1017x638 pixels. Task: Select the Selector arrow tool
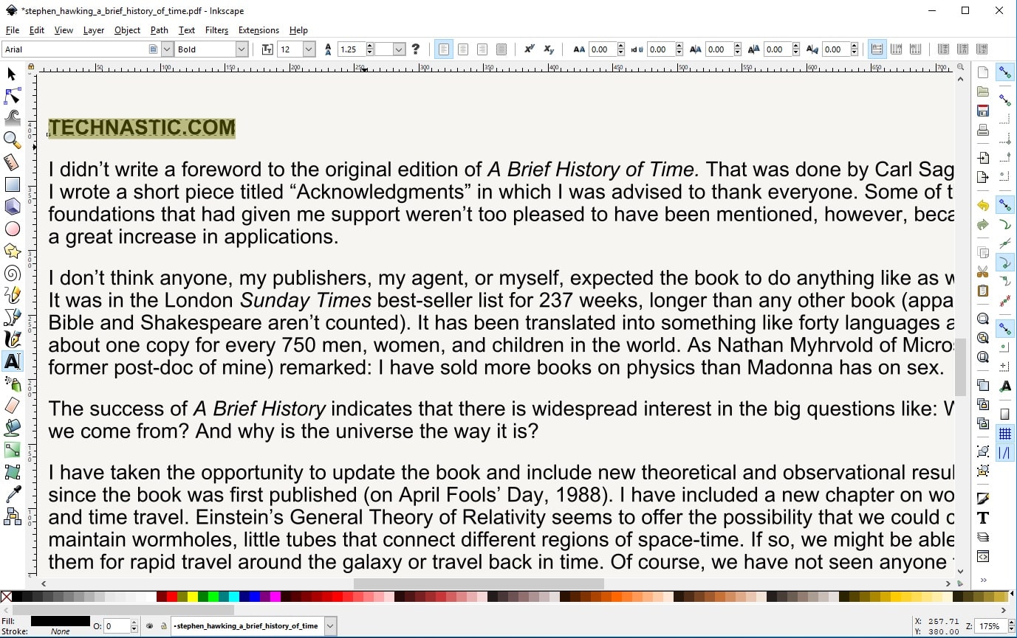(12, 74)
